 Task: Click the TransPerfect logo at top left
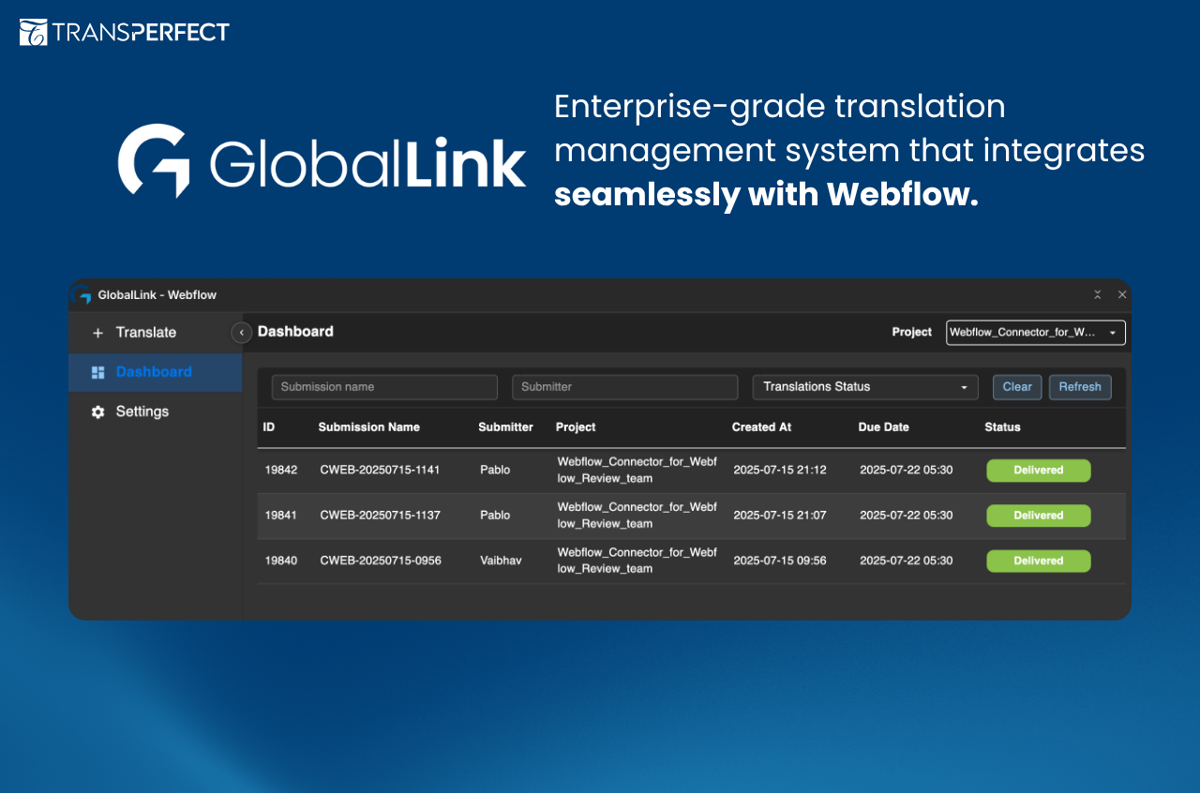click(125, 32)
